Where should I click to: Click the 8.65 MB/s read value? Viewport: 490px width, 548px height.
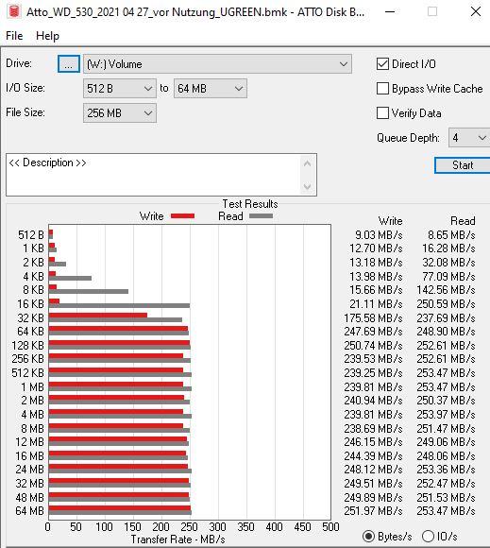pos(451,235)
